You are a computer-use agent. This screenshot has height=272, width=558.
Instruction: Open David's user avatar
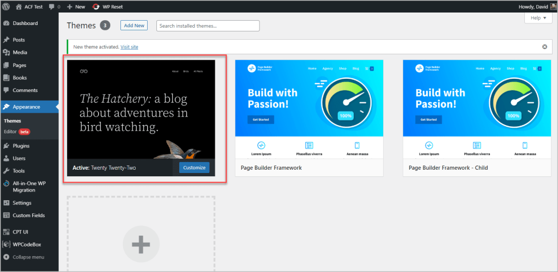pos(553,7)
